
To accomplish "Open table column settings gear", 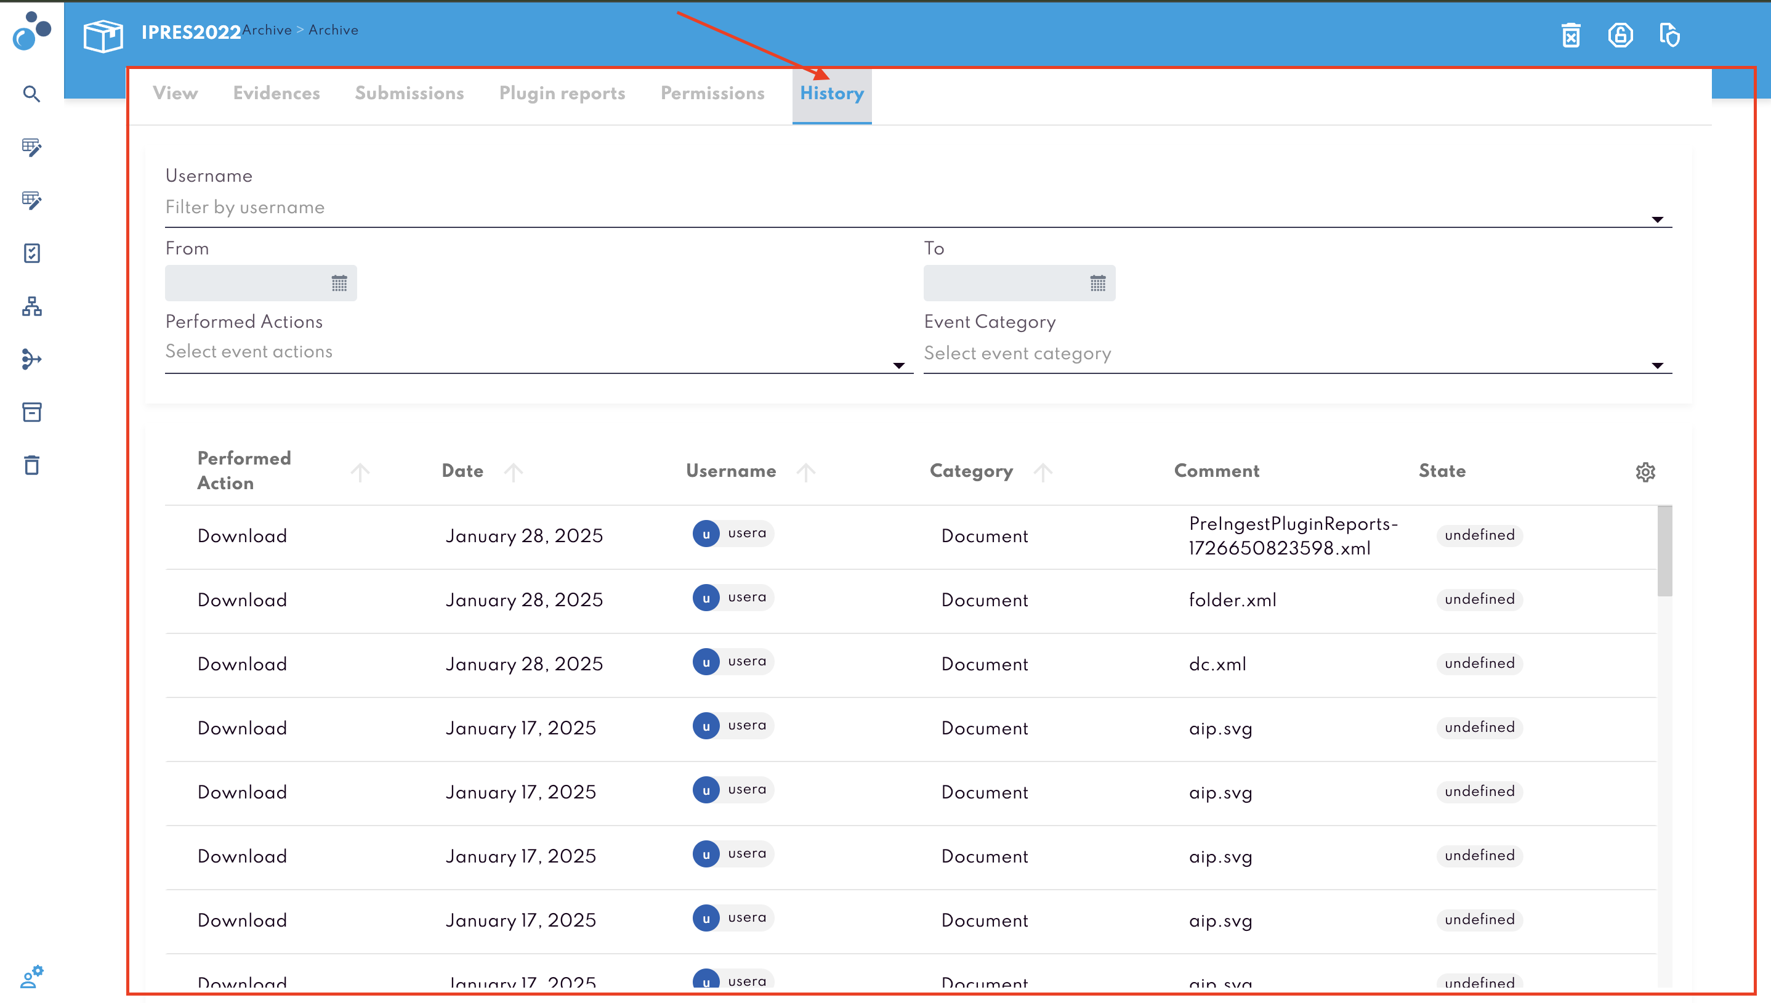I will point(1645,472).
